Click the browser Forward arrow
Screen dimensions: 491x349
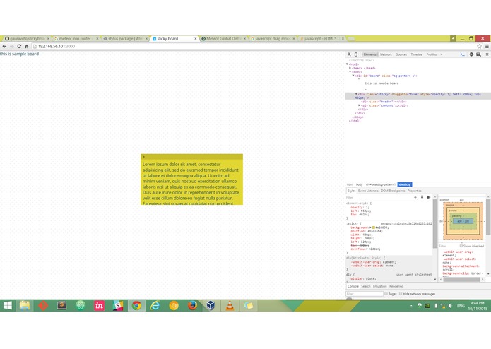[x=11, y=47]
